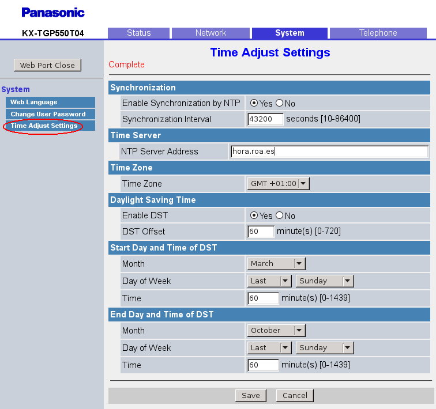This screenshot has height=409, width=436.
Task: Go to the Telephone tab
Action: [378, 33]
